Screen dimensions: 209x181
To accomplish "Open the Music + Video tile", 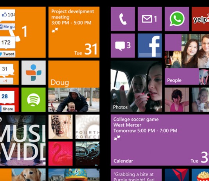I will tap(23, 140).
